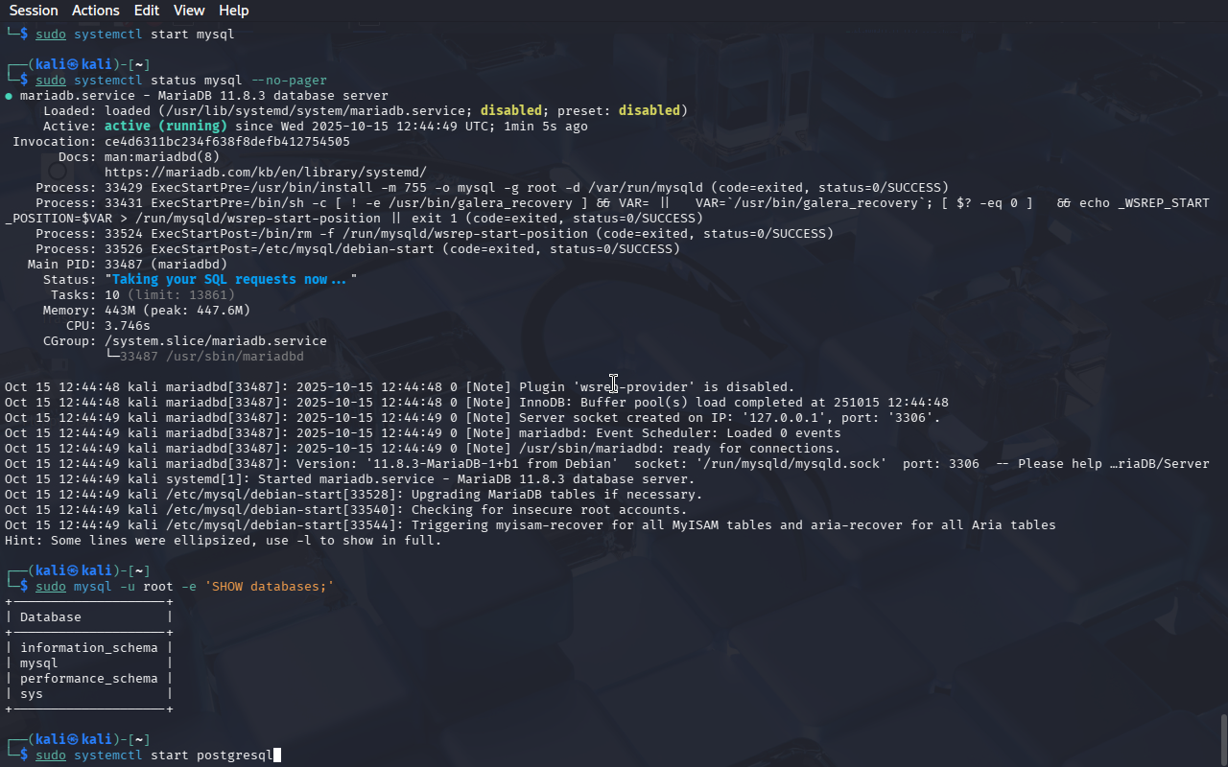The height and width of the screenshot is (767, 1228).
Task: Click "Taking your SQL requests now..." status
Action: pos(230,280)
